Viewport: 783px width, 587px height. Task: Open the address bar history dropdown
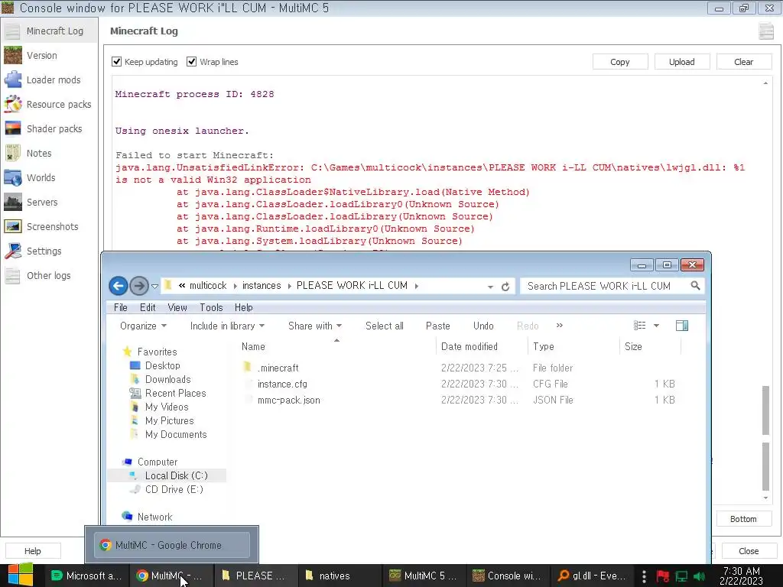pos(490,287)
